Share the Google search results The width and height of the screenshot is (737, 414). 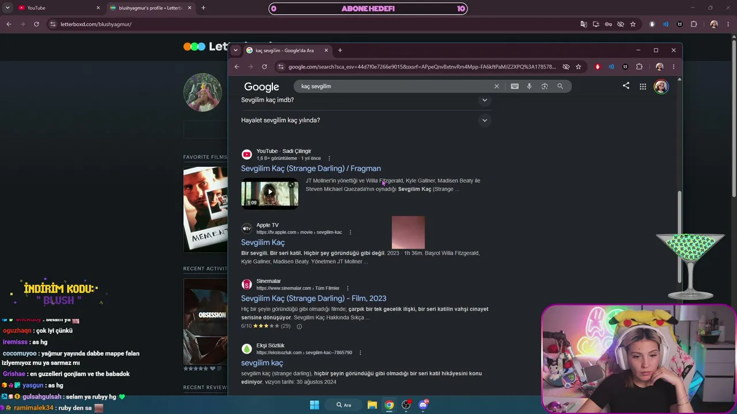[x=626, y=86]
